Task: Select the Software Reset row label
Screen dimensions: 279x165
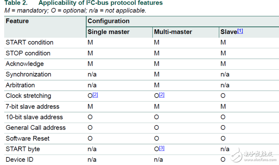Action: tap(27, 139)
